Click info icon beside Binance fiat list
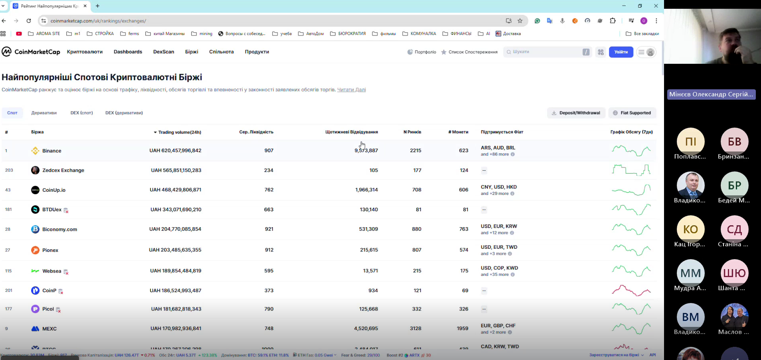Image resolution: width=761 pixels, height=360 pixels. [513, 154]
